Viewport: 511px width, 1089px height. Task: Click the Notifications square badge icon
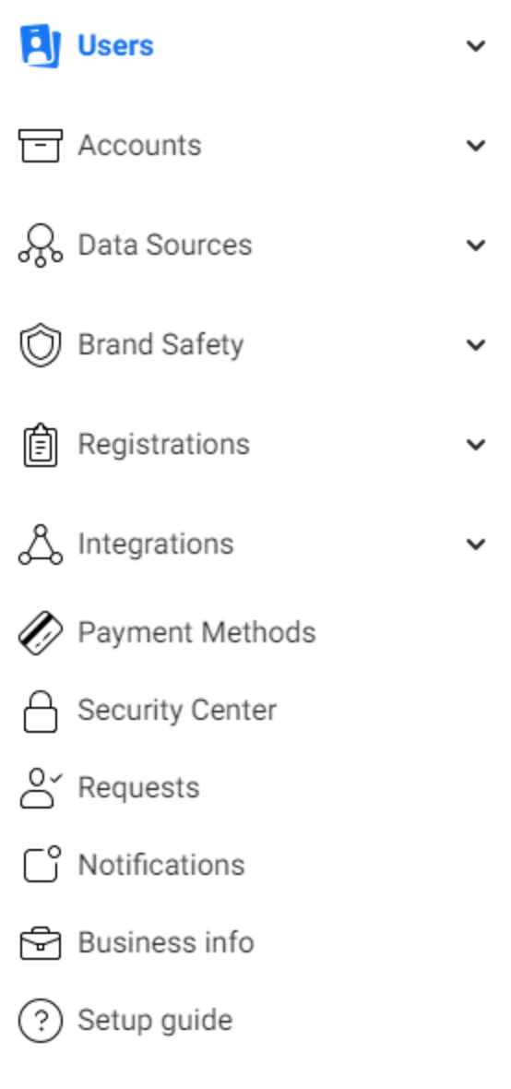42,864
